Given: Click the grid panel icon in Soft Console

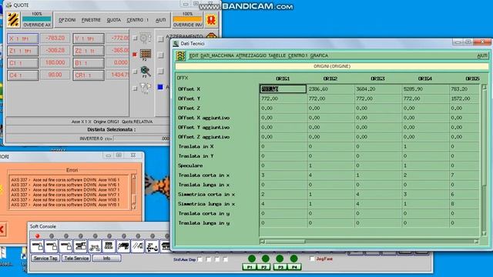Looking at the screenshot, I should tap(109, 246).
